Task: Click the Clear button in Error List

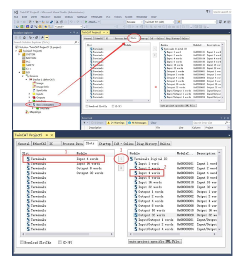Action: coord(153,123)
